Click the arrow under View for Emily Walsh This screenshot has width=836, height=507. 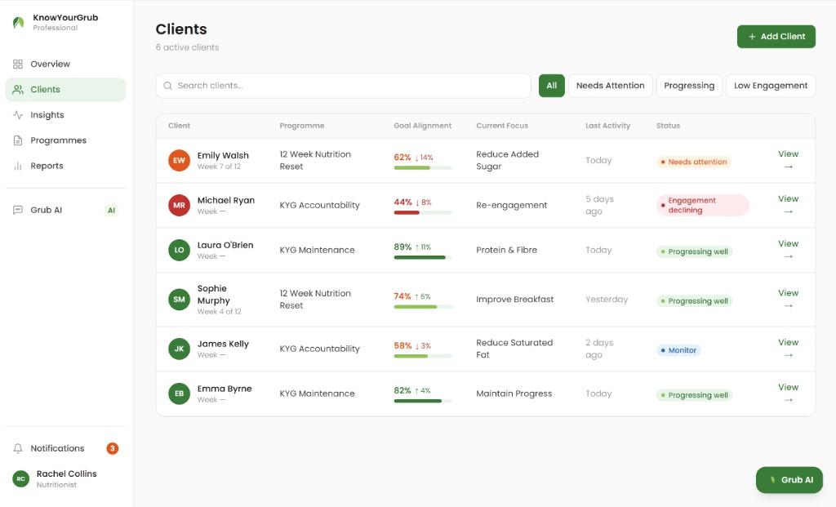(788, 167)
